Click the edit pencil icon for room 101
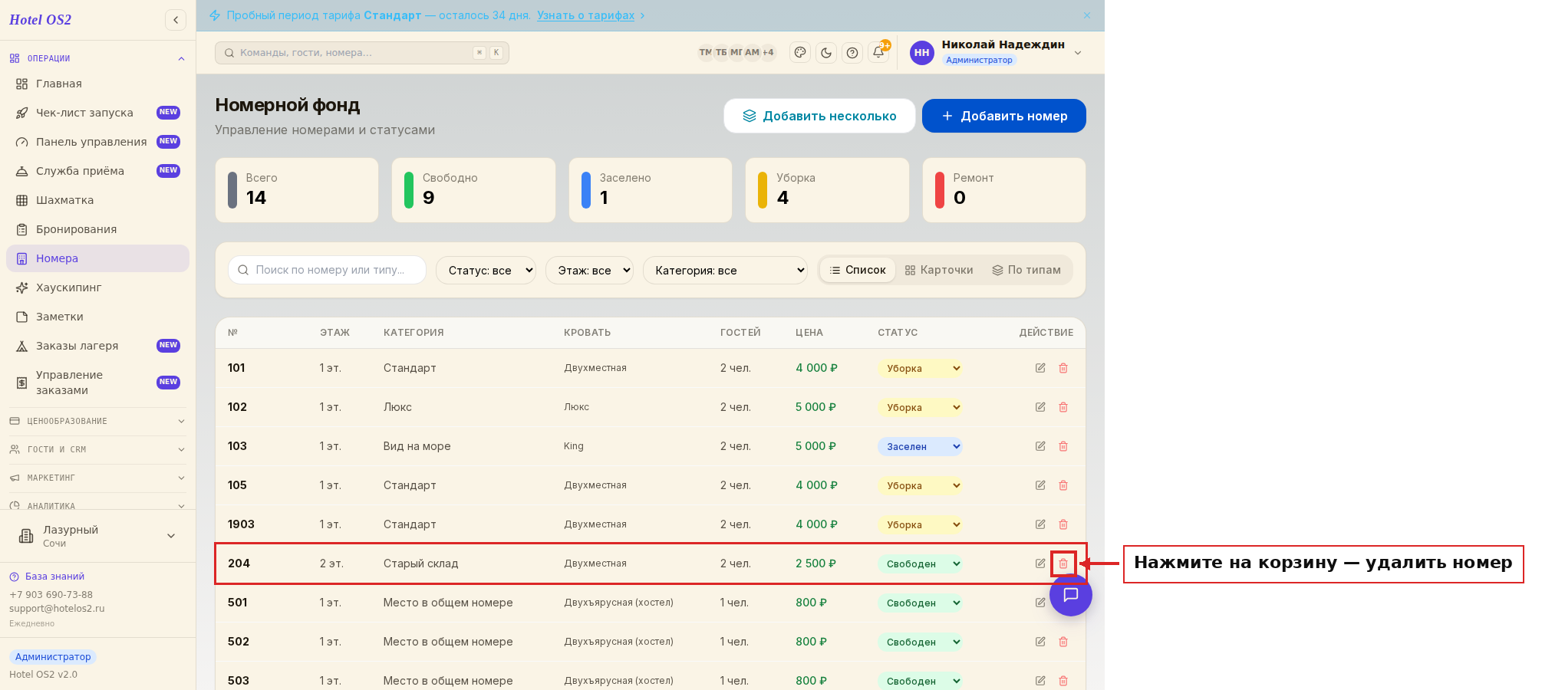The width and height of the screenshot is (1542, 690). (1040, 368)
